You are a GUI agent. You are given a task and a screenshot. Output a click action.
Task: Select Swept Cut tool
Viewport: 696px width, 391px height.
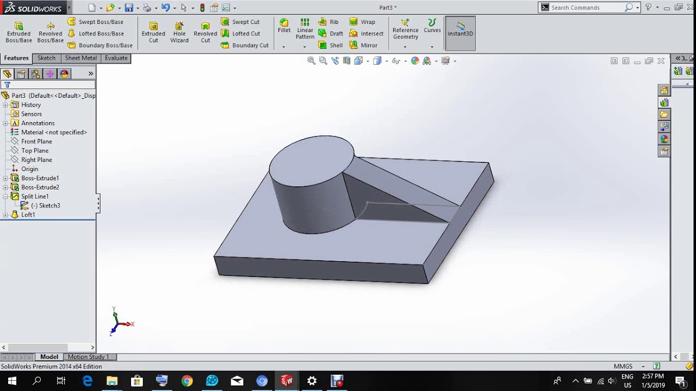click(x=240, y=22)
